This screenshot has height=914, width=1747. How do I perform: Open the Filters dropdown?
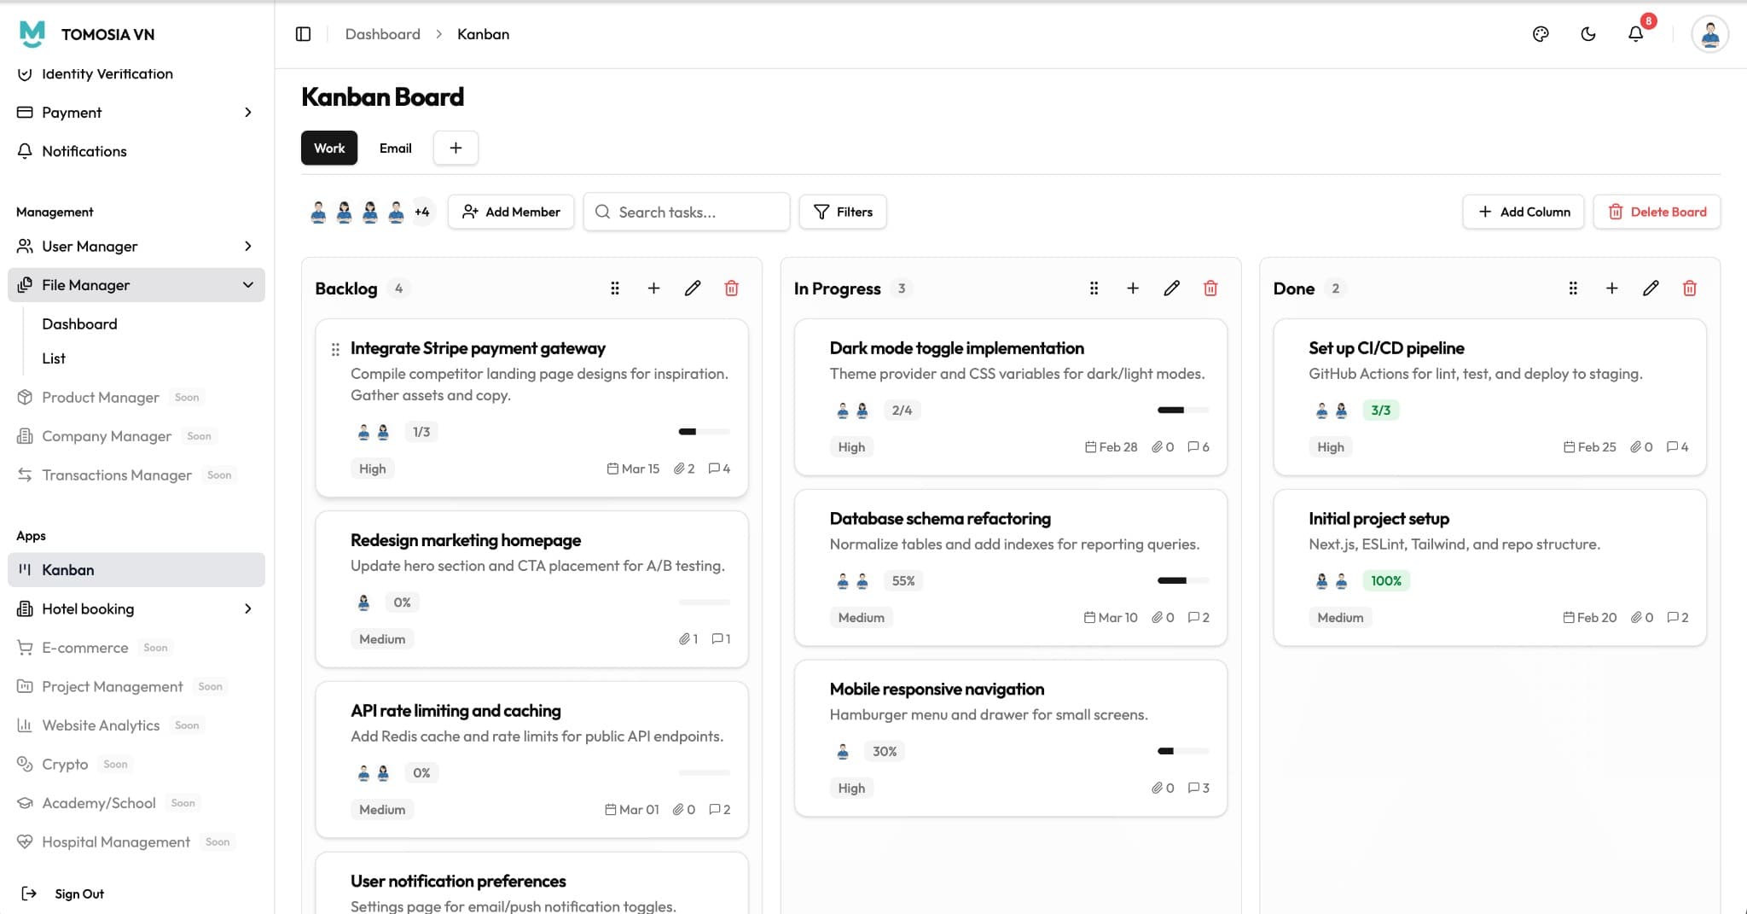click(843, 212)
